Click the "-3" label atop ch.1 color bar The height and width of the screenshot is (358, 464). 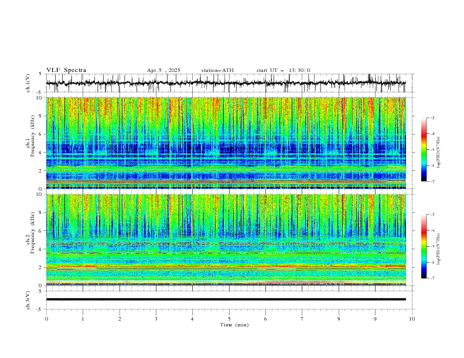(432, 118)
